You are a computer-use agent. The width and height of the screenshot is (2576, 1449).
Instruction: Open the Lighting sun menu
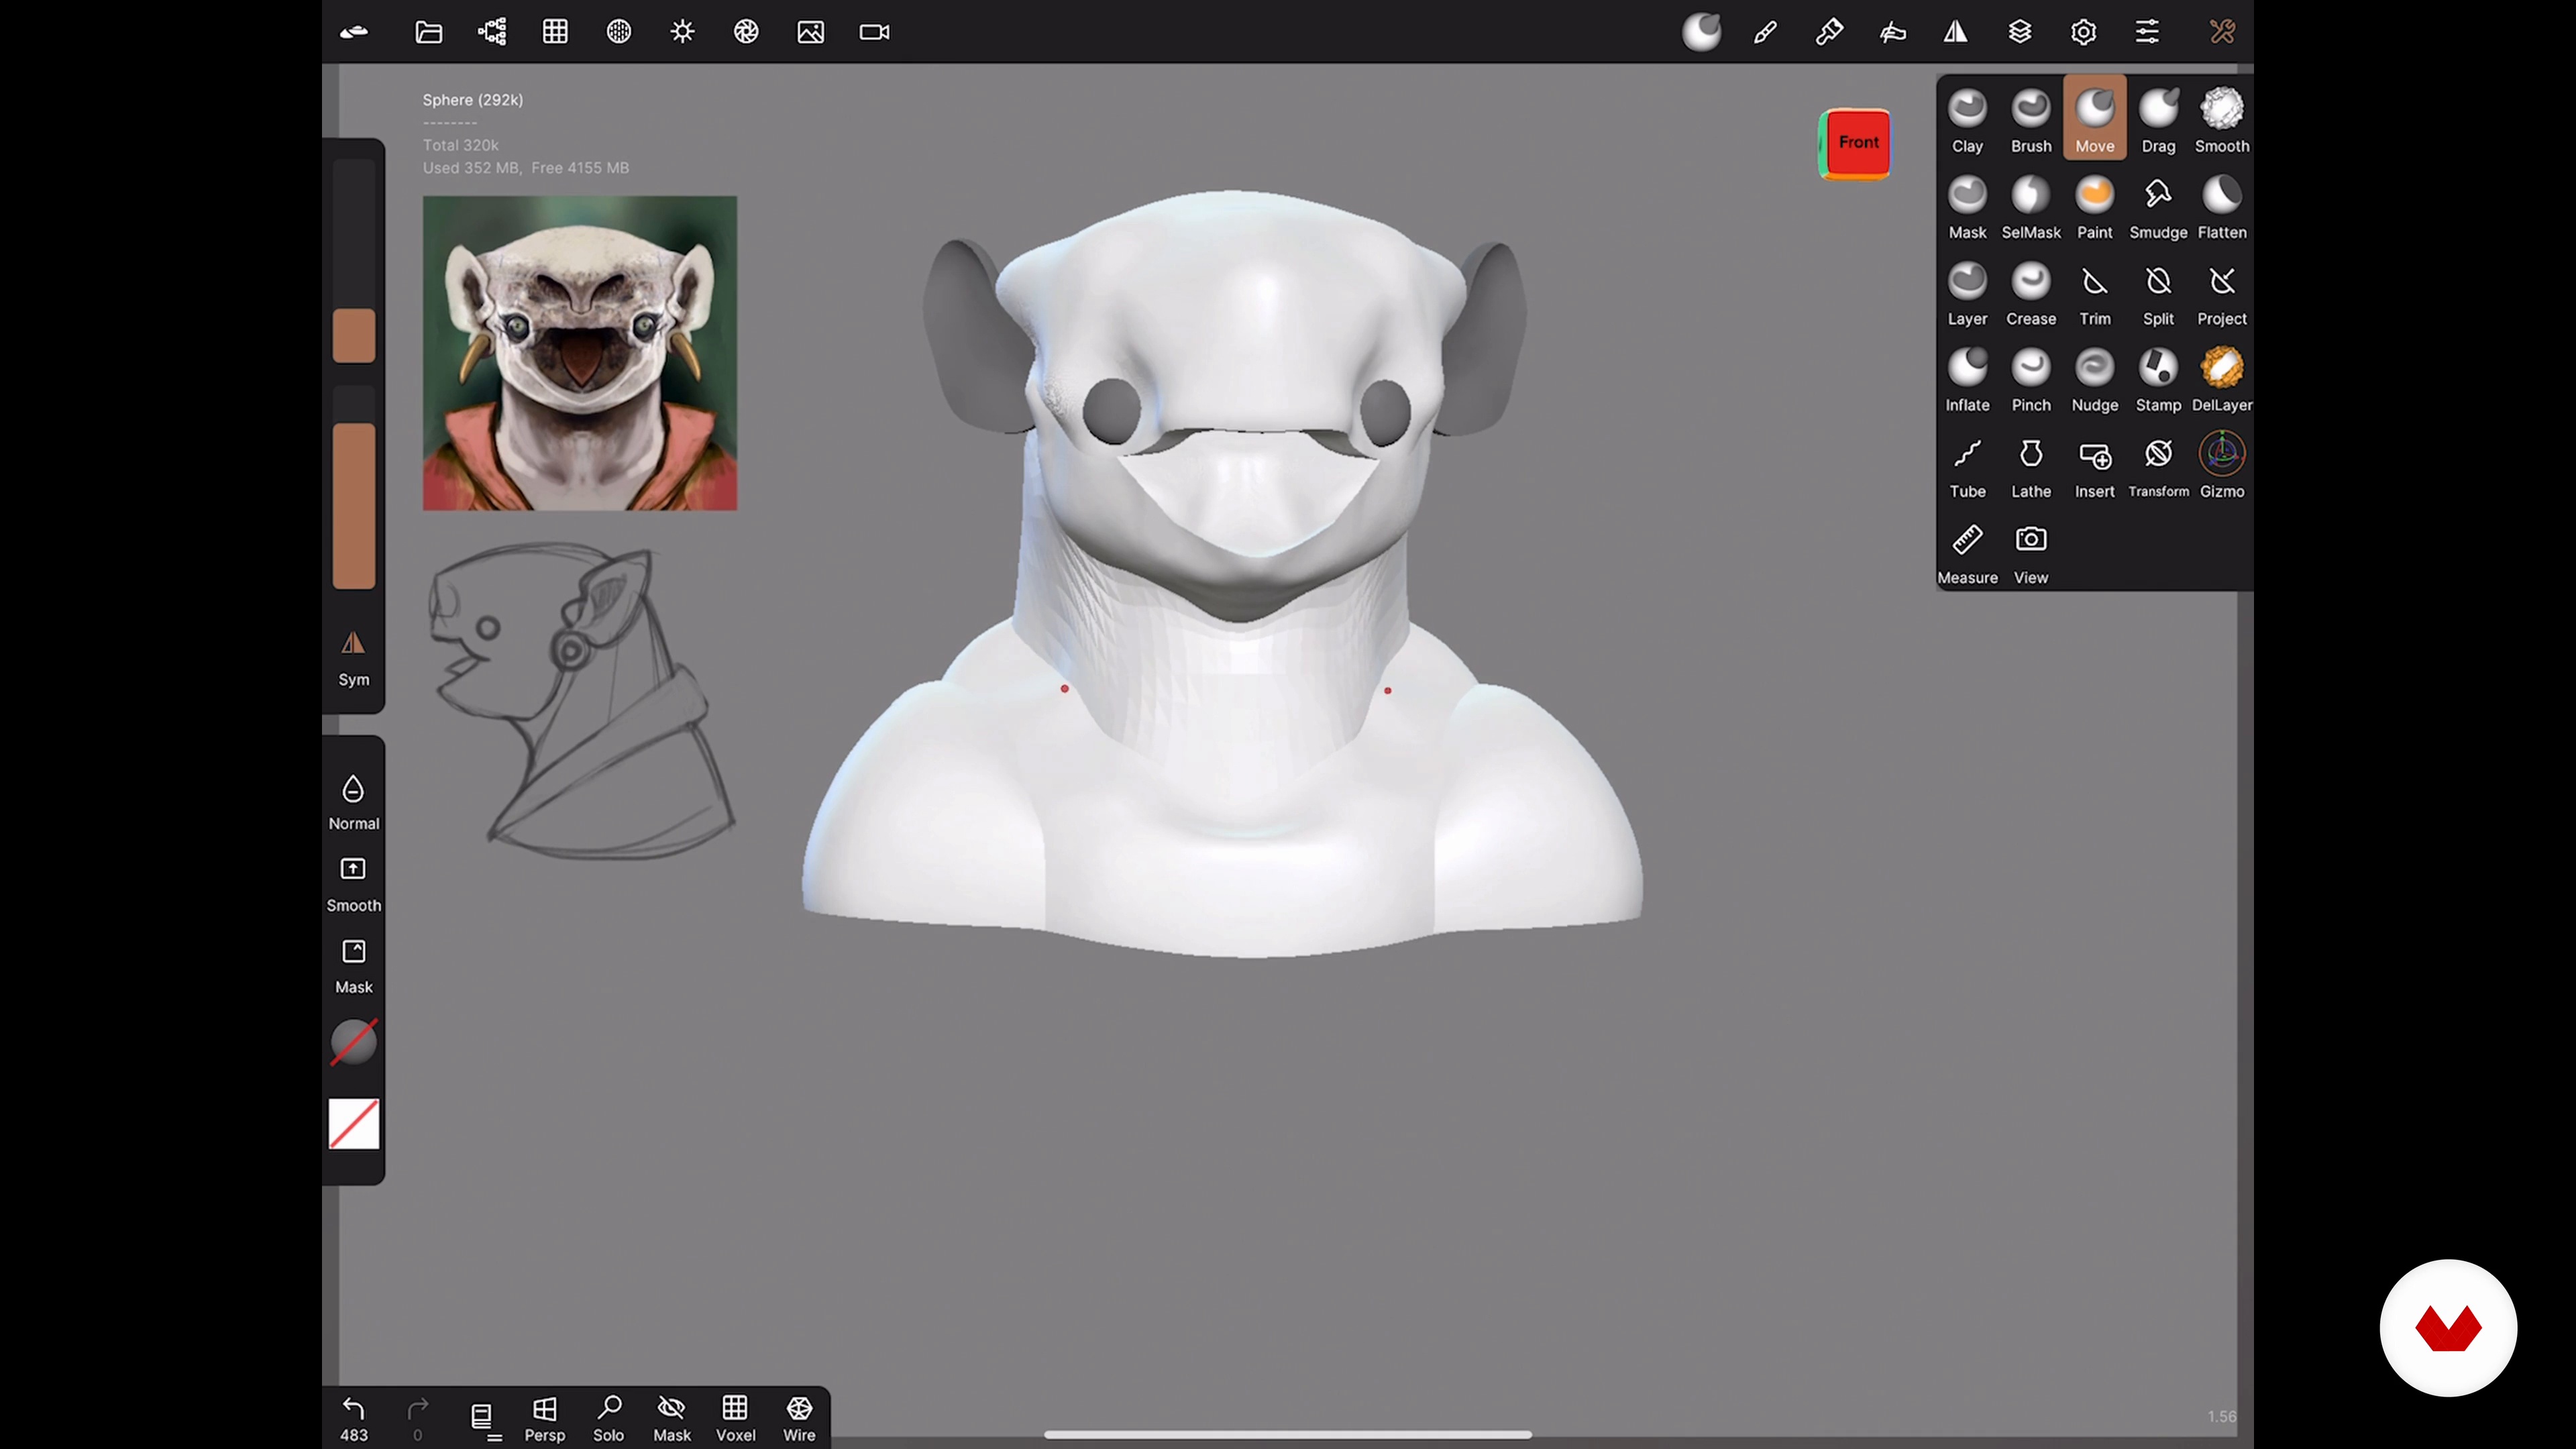coord(682,32)
